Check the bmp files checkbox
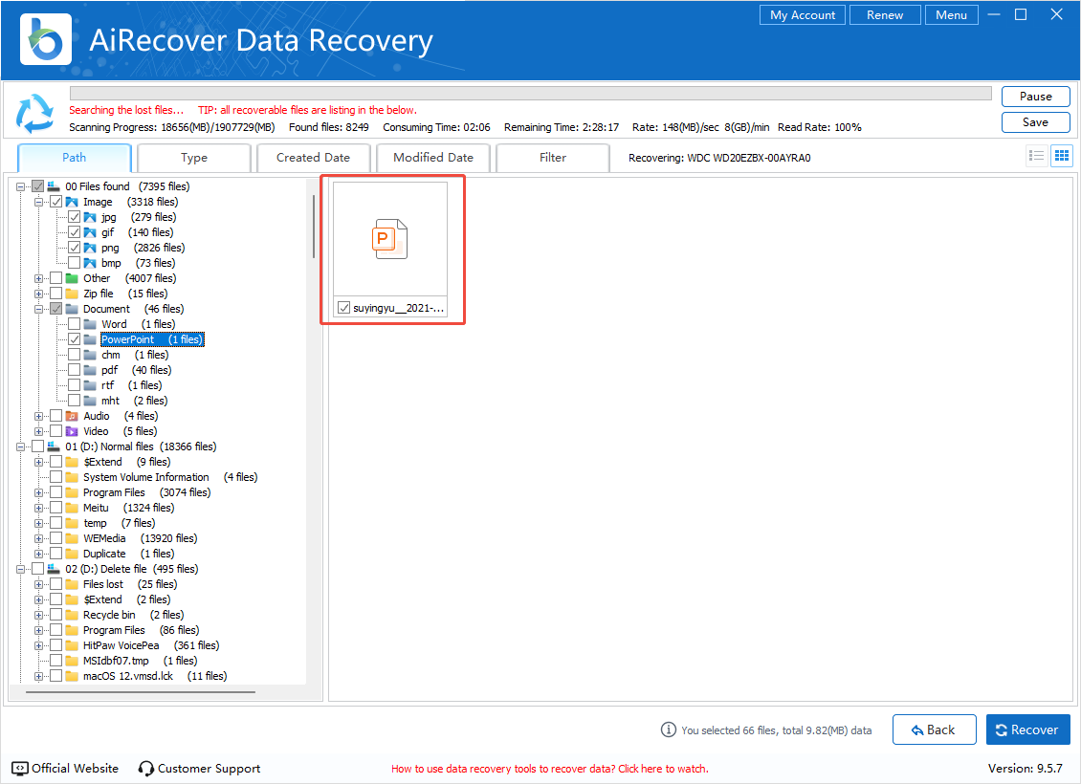Image resolution: width=1081 pixels, height=784 pixels. 75,263
